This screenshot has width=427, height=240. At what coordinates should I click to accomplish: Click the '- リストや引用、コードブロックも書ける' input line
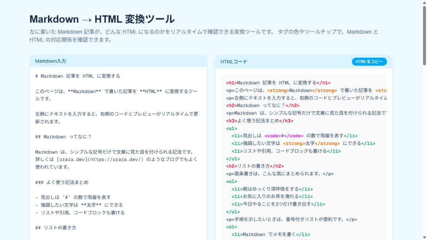(80, 213)
